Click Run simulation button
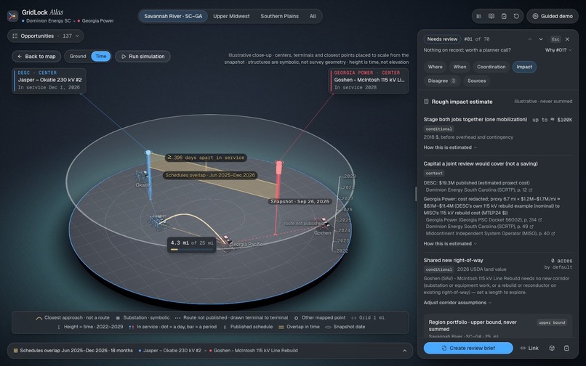 (x=143, y=57)
